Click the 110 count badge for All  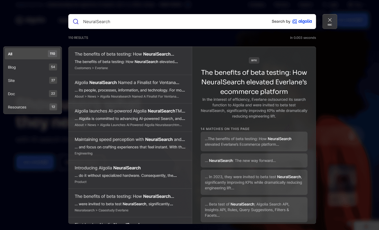(53, 54)
